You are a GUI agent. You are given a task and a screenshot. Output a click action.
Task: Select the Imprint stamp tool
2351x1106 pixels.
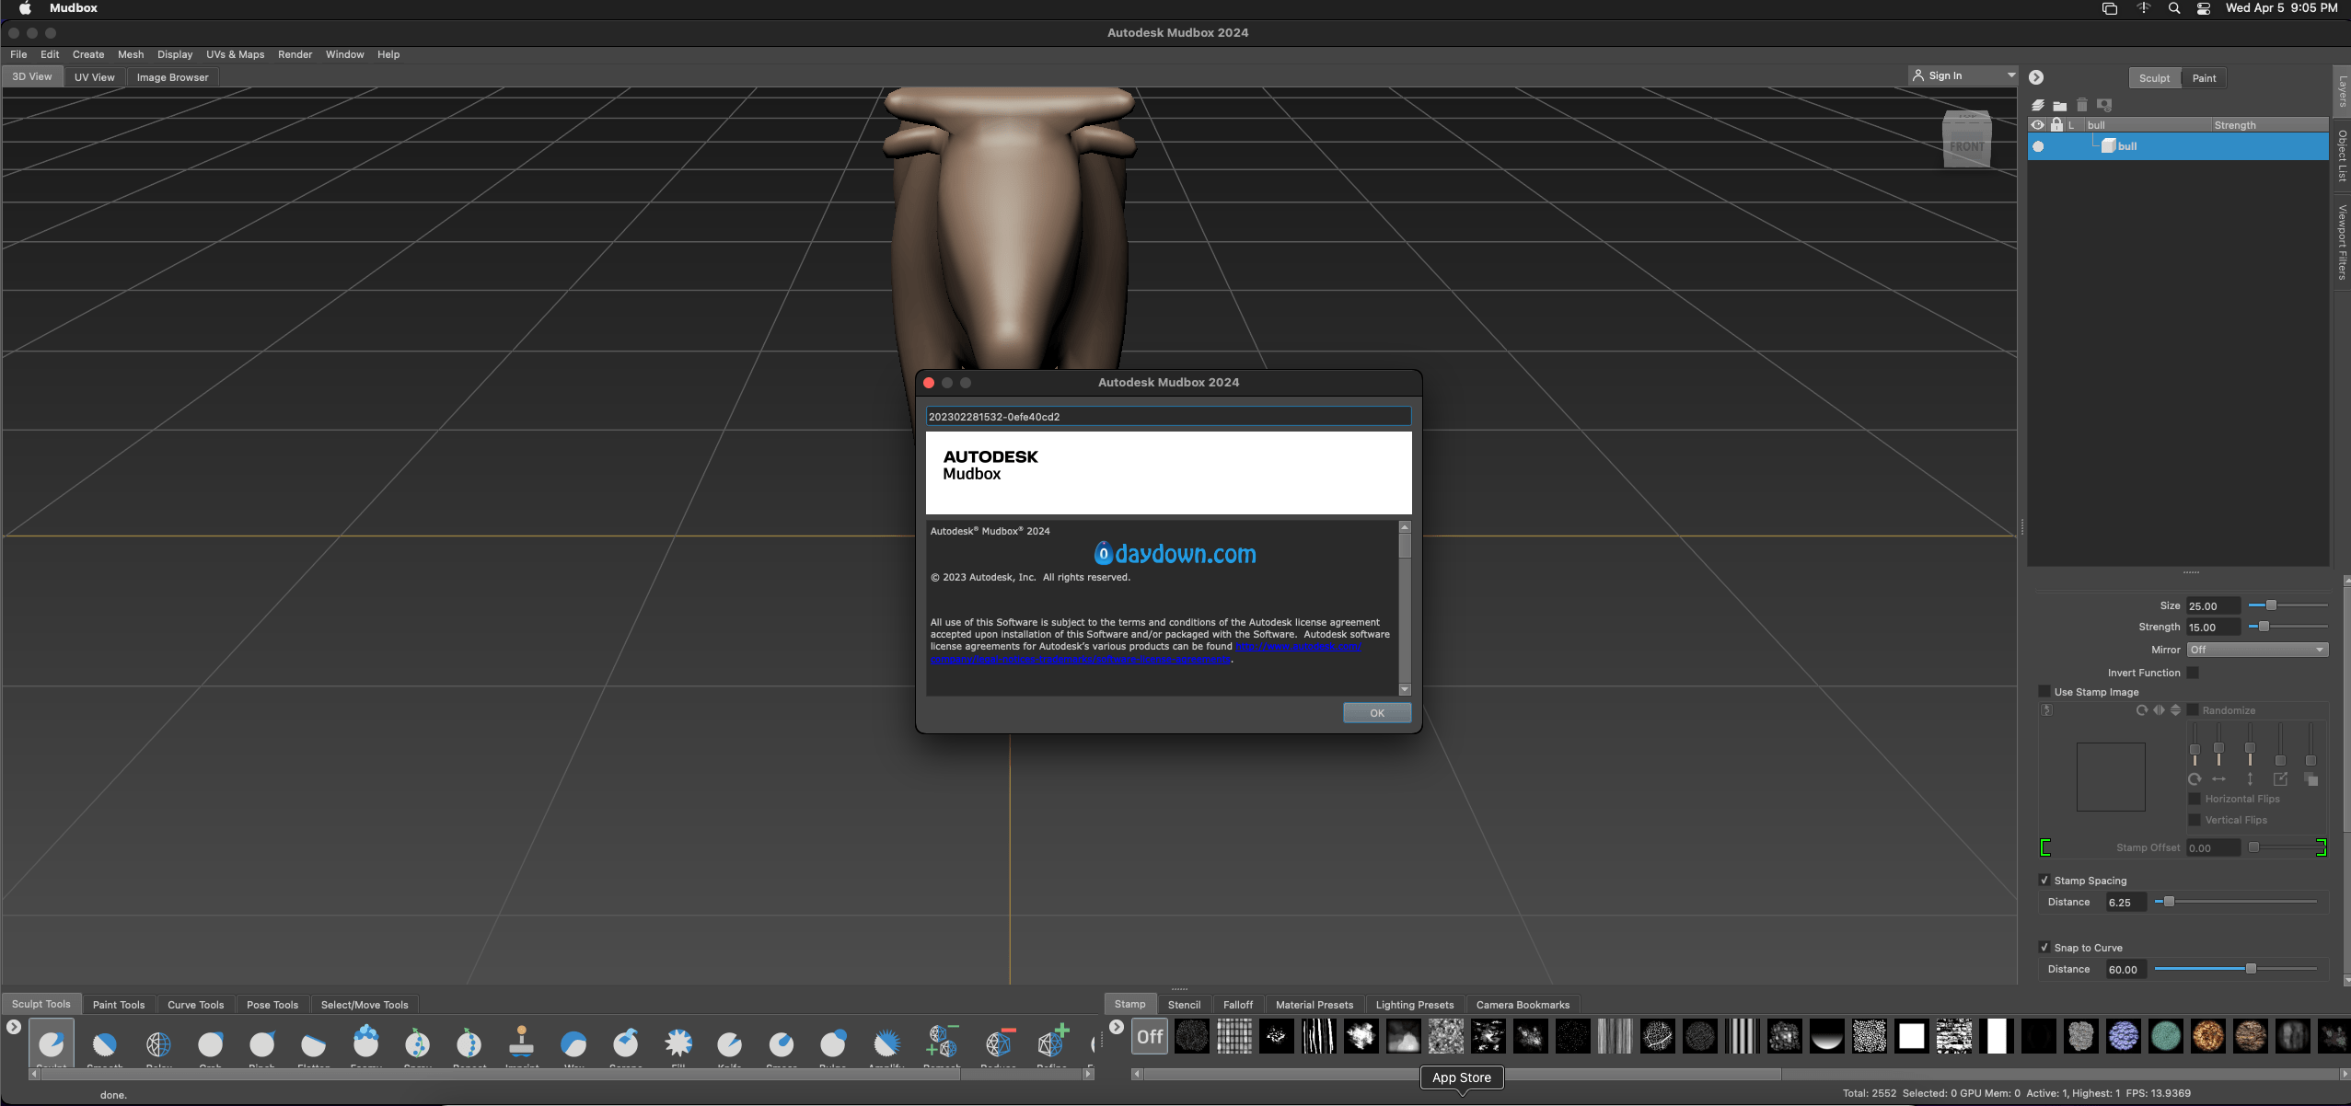(522, 1043)
